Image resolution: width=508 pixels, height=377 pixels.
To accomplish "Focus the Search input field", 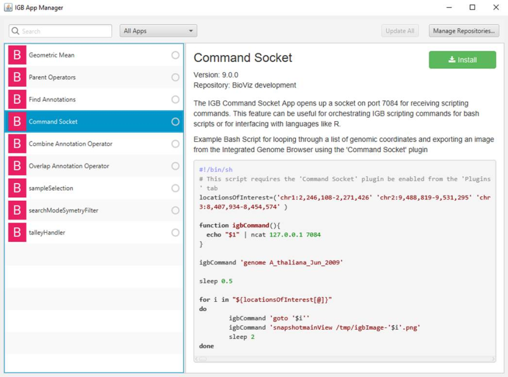I will pyautogui.click(x=60, y=31).
